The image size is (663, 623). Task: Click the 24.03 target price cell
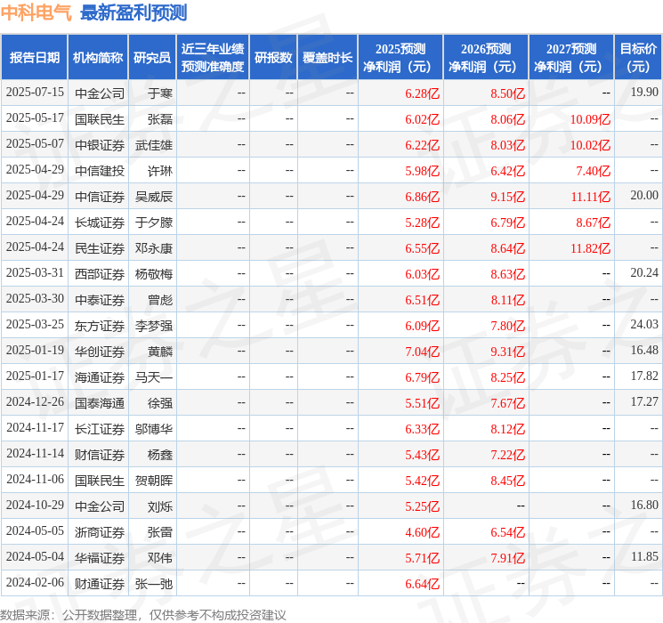(x=644, y=324)
